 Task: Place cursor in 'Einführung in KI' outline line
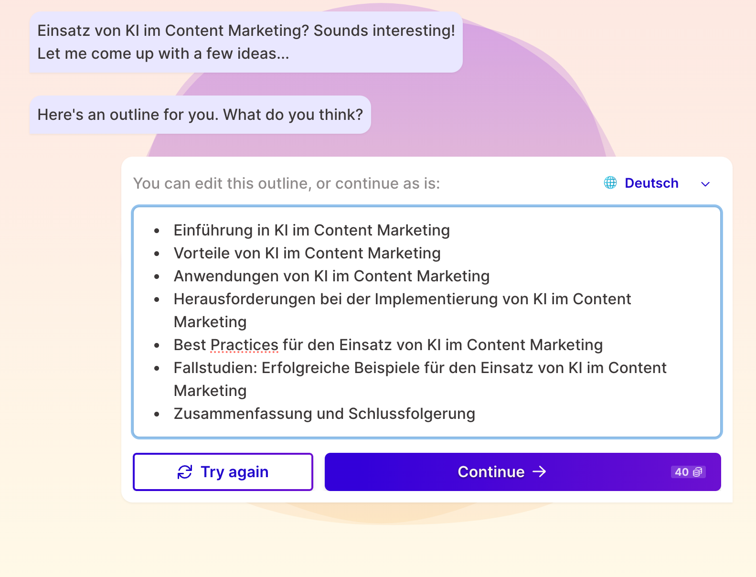[x=311, y=230]
